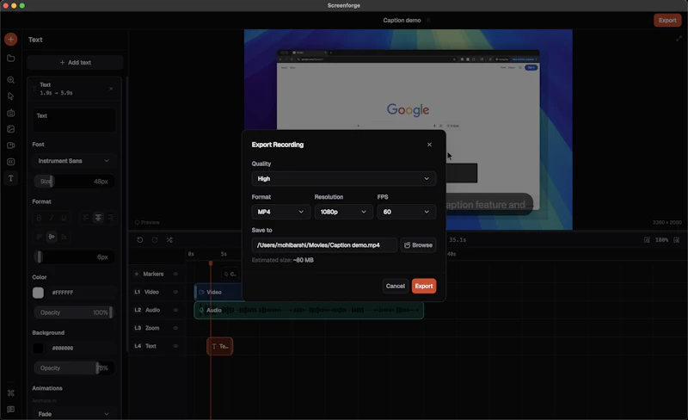Toggle visibility of the L1 Video track
688x420 pixels.
pos(175,292)
